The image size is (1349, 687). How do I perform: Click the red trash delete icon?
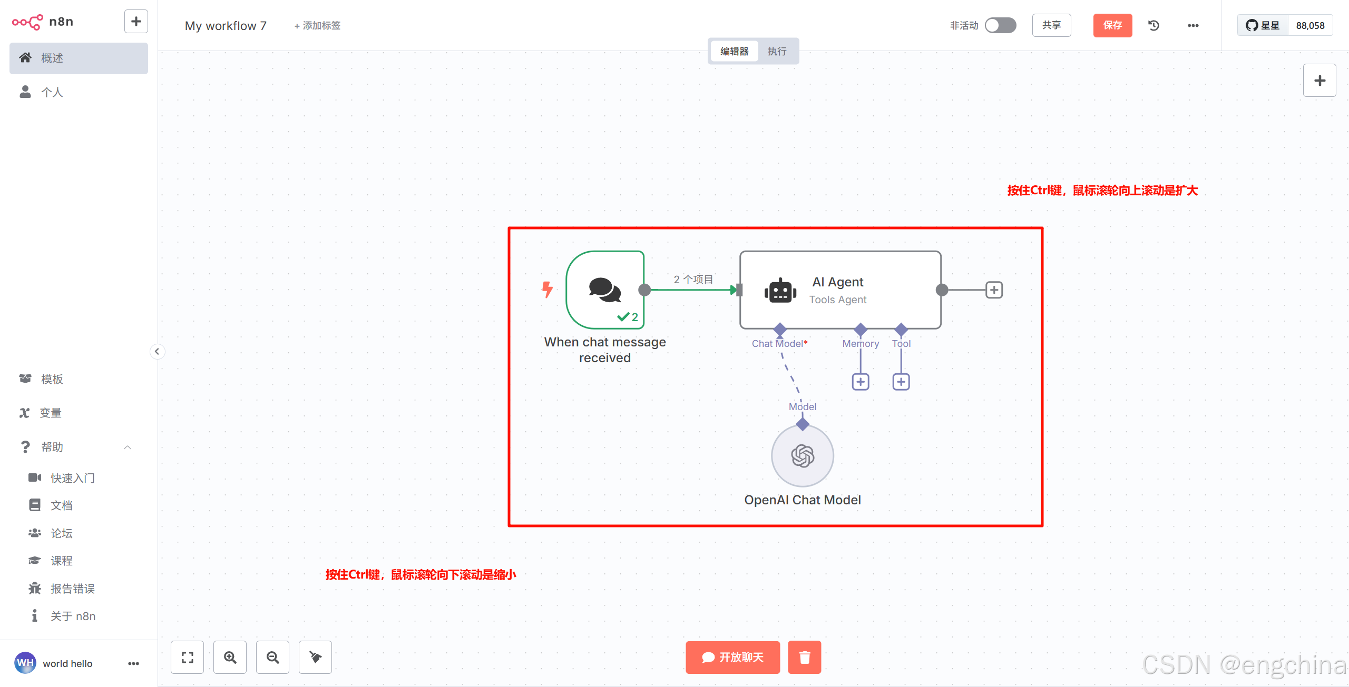pyautogui.click(x=804, y=657)
